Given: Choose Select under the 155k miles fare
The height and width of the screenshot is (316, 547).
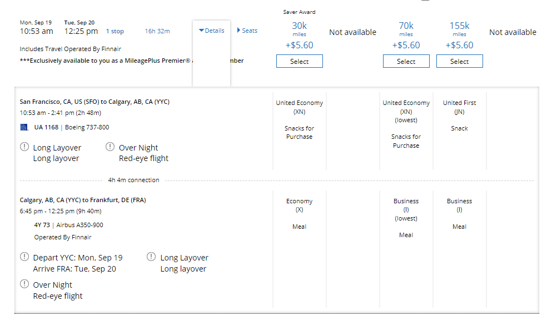Looking at the screenshot, I should [459, 62].
